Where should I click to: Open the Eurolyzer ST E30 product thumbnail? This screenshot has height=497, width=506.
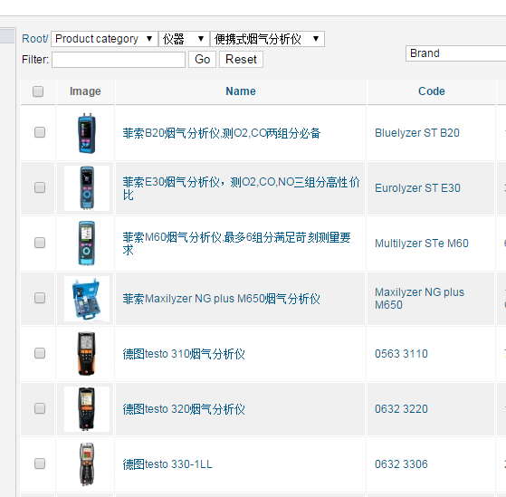pyautogui.click(x=87, y=188)
